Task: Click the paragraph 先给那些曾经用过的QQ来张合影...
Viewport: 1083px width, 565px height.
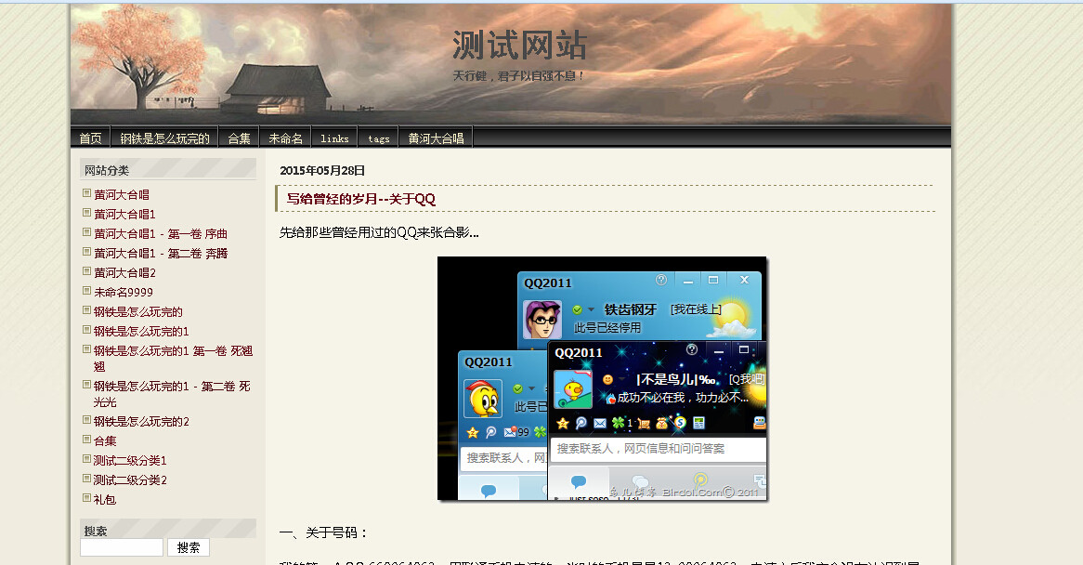Action: 379,232
